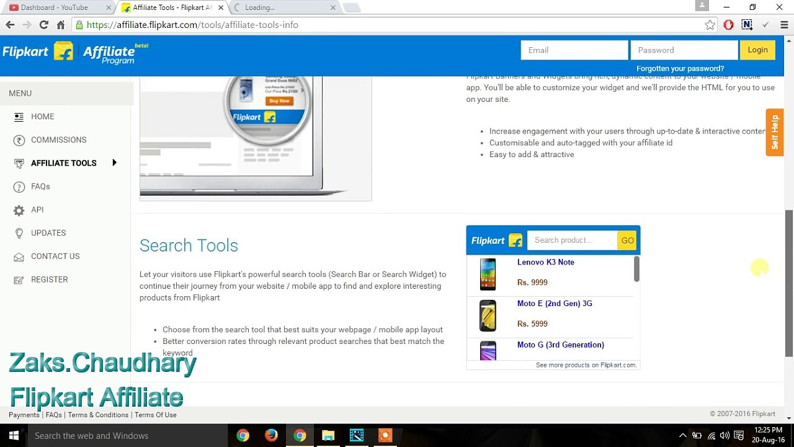Image resolution: width=794 pixels, height=447 pixels.
Task: Open the N clipper extension icon
Action: point(747,25)
